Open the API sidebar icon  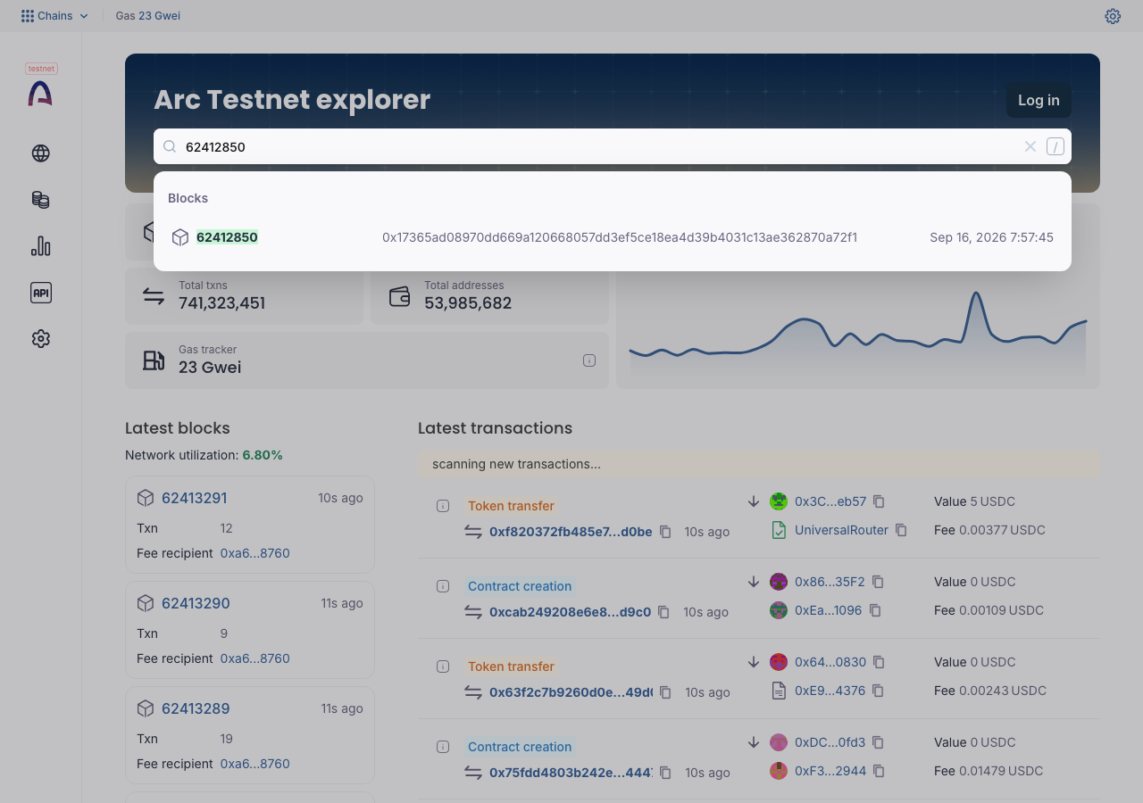(40, 293)
